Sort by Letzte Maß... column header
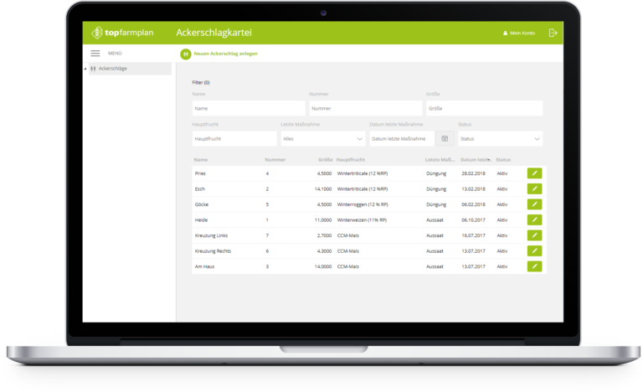643x392 pixels. [x=440, y=160]
